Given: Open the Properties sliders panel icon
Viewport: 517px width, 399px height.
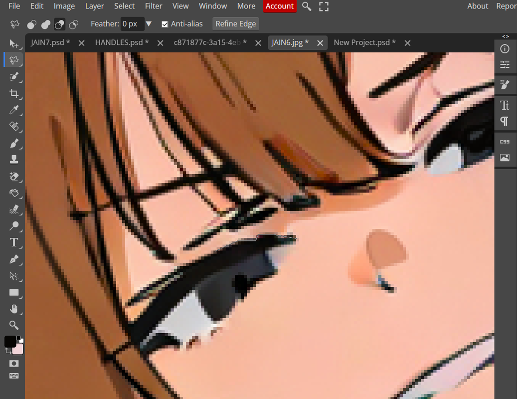Looking at the screenshot, I should (x=505, y=64).
